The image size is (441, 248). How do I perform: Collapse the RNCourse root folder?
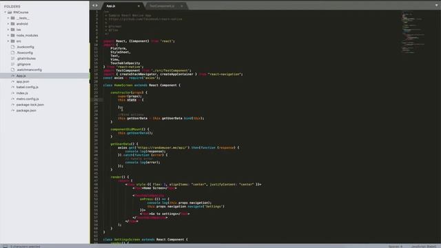click(x=5, y=12)
